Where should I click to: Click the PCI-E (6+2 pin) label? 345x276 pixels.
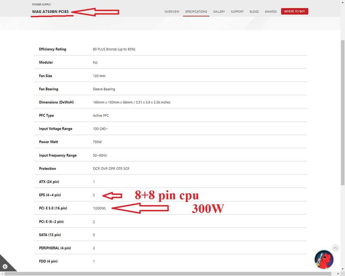[51, 222]
